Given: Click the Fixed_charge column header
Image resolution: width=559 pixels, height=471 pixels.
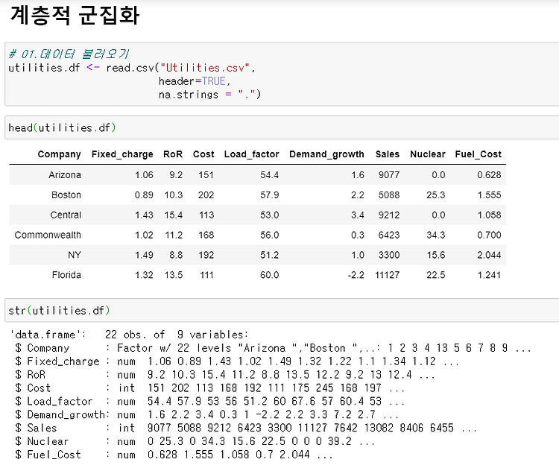Looking at the screenshot, I should (122, 154).
